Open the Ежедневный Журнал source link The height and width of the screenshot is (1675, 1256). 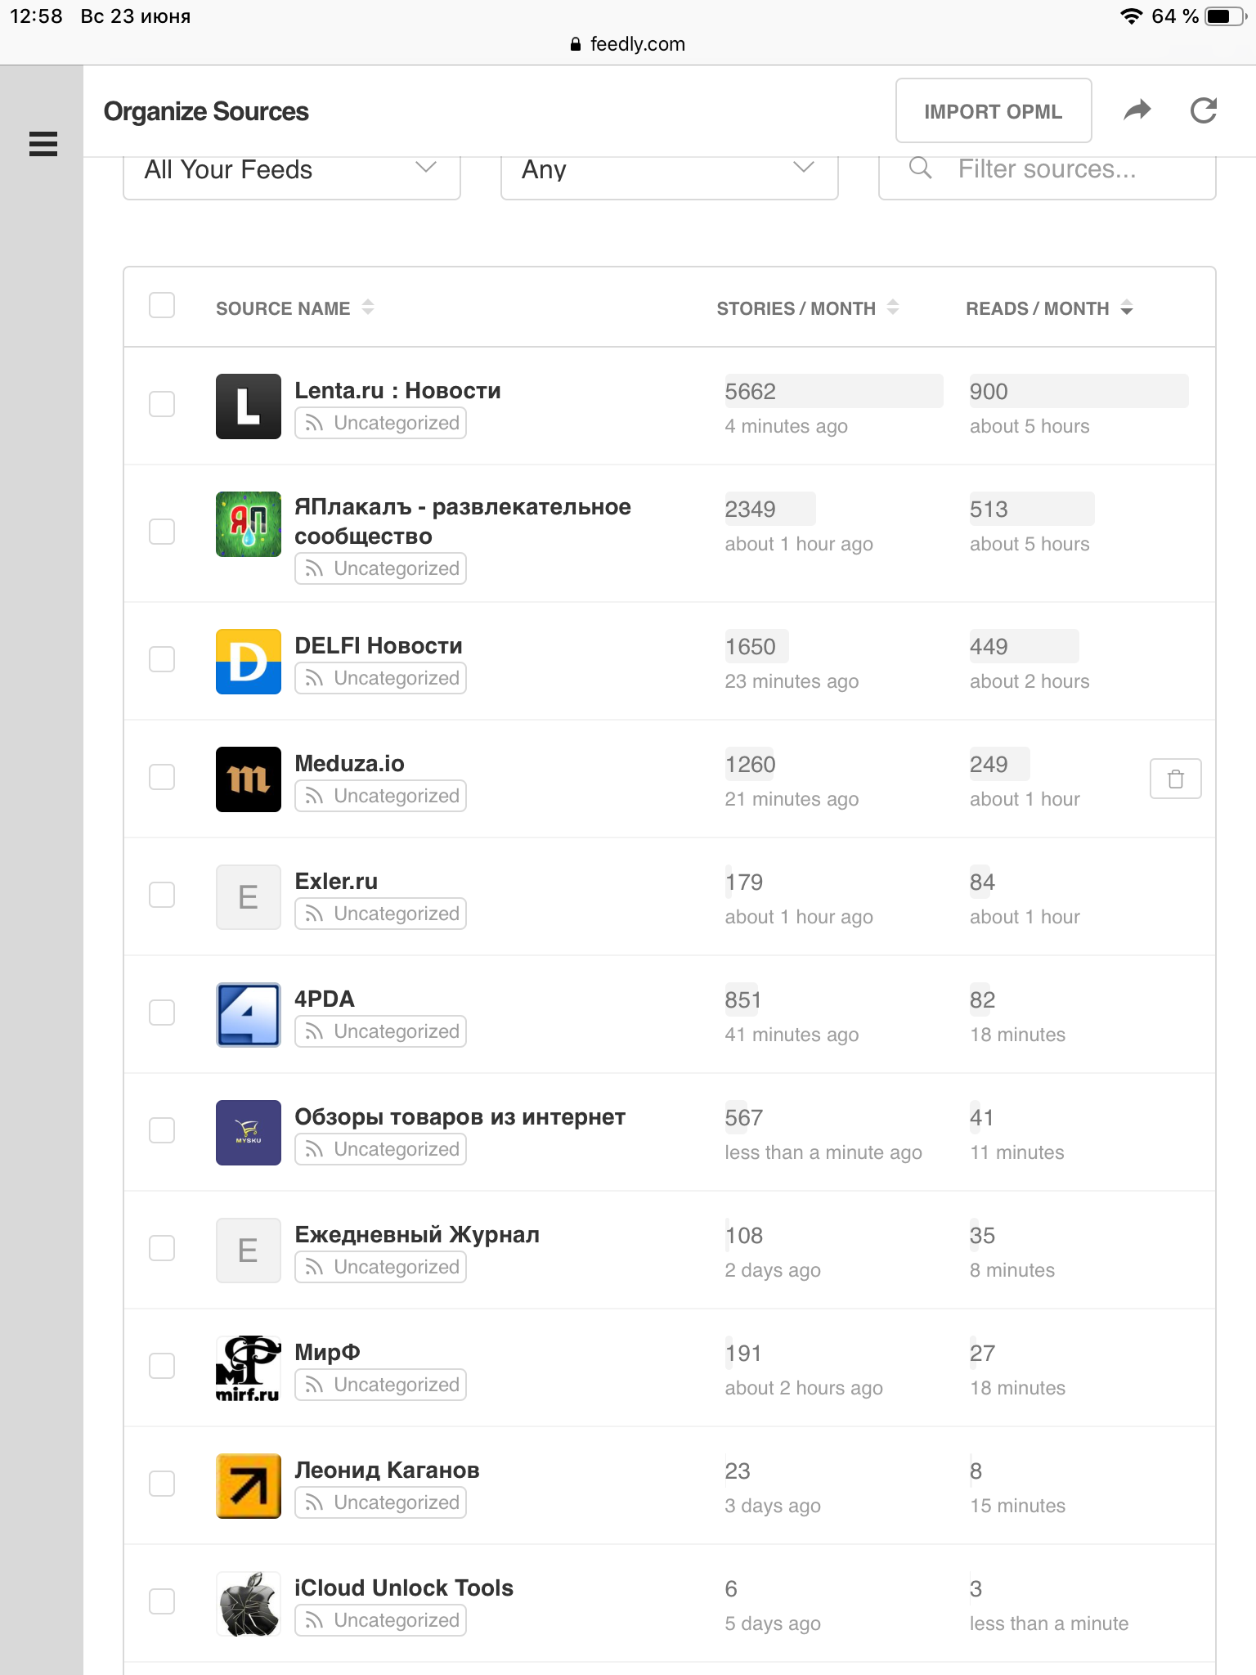(417, 1234)
